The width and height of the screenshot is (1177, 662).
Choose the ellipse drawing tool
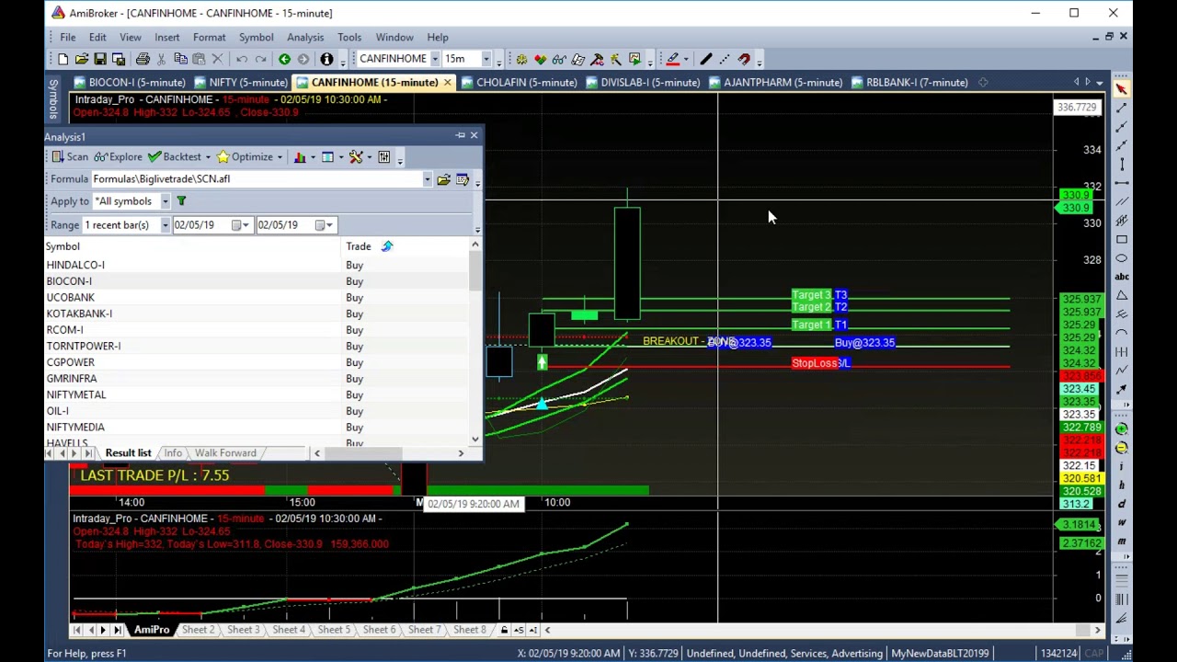pyautogui.click(x=1122, y=257)
